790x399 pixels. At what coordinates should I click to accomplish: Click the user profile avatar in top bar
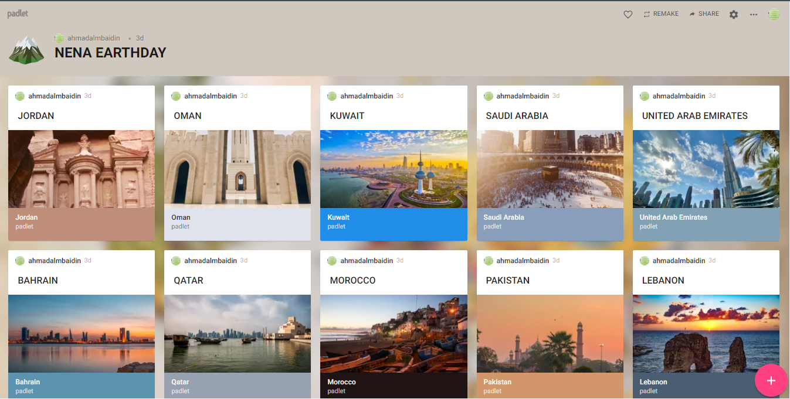click(774, 15)
